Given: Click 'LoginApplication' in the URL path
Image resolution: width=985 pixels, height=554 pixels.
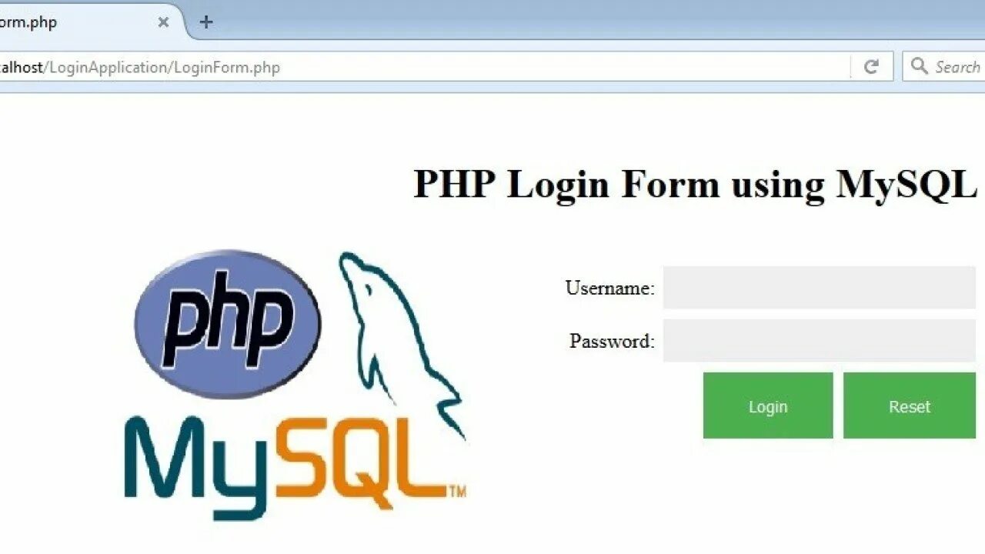Looking at the screenshot, I should click(x=109, y=68).
